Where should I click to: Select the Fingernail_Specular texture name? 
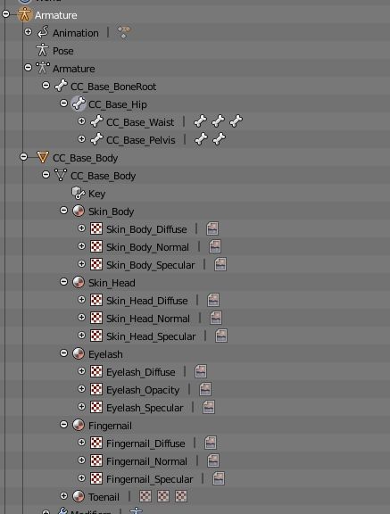coord(150,479)
